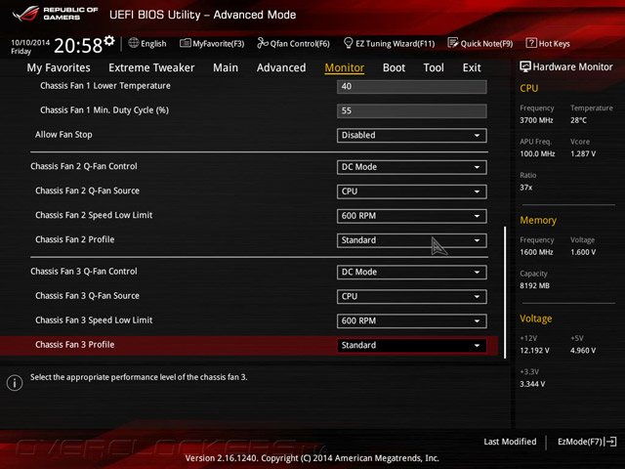Click the Chassis Fan 3 Profile label
The width and height of the screenshot is (625, 469).
coord(74,345)
